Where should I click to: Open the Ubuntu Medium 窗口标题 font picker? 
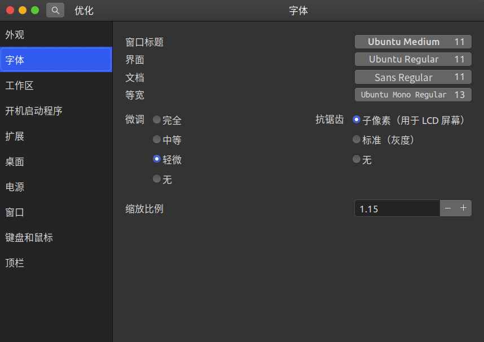(x=412, y=41)
